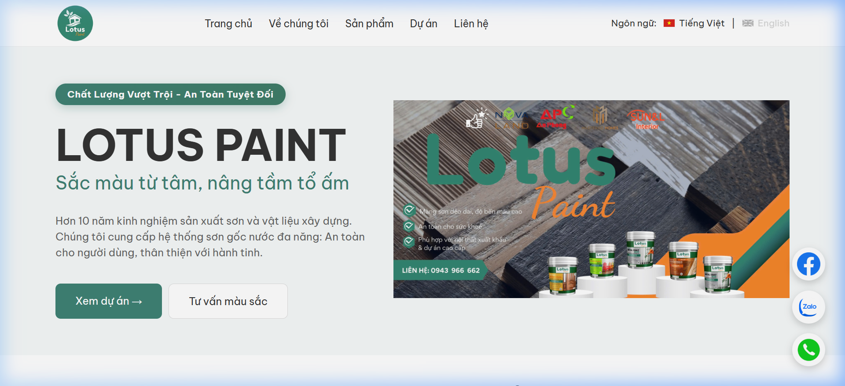Click the green phone call icon

coord(808,350)
